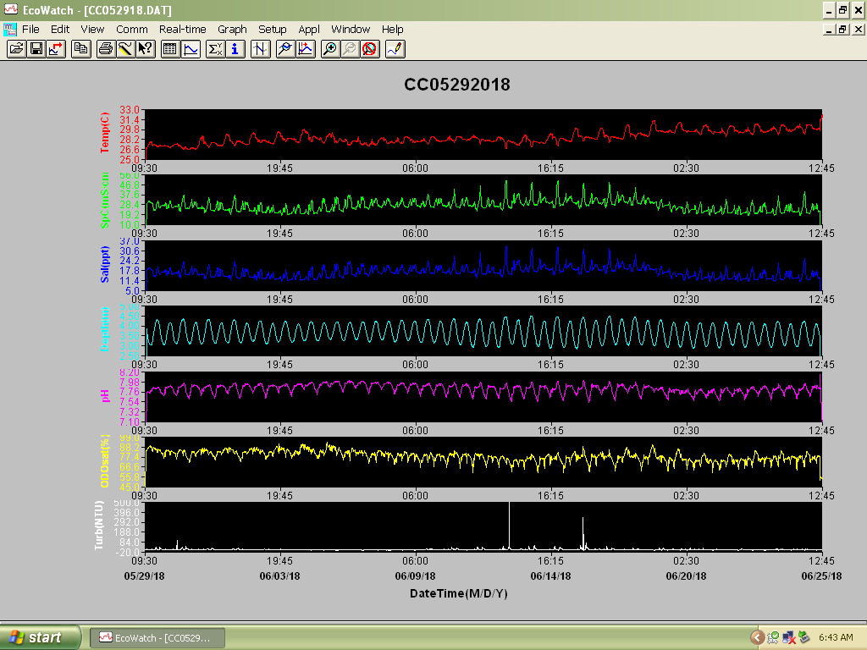
Task: Click the zoom in magnifier icon
Action: [x=329, y=49]
